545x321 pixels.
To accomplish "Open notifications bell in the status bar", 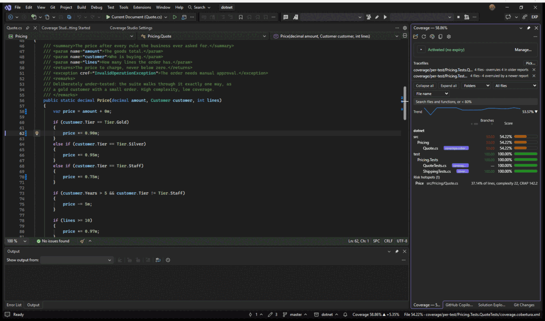I will click(x=345, y=315).
